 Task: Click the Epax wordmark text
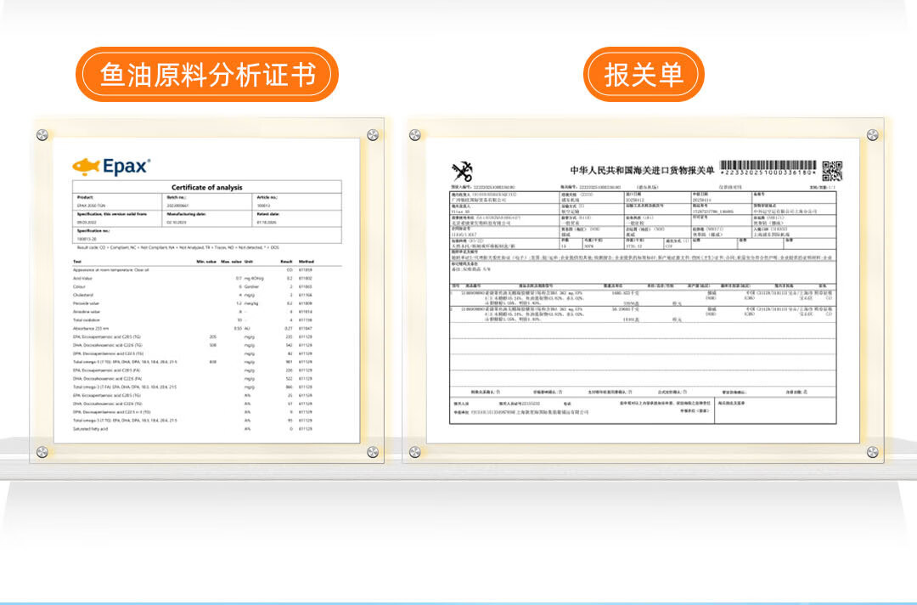click(126, 166)
